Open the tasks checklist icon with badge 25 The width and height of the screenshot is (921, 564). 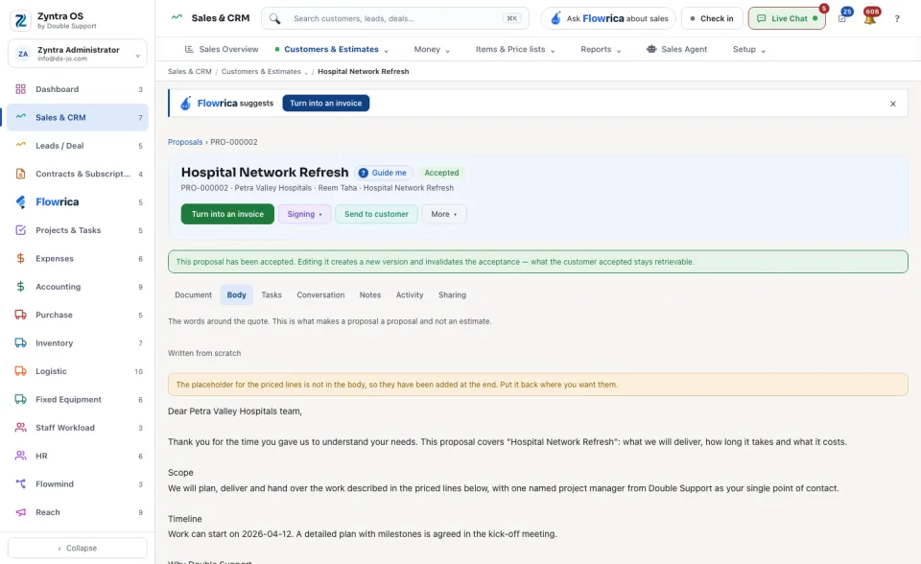(x=842, y=18)
